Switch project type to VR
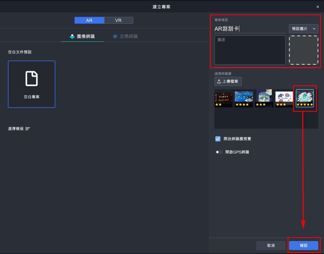Screen dimensions: 324x254 (x=118, y=20)
